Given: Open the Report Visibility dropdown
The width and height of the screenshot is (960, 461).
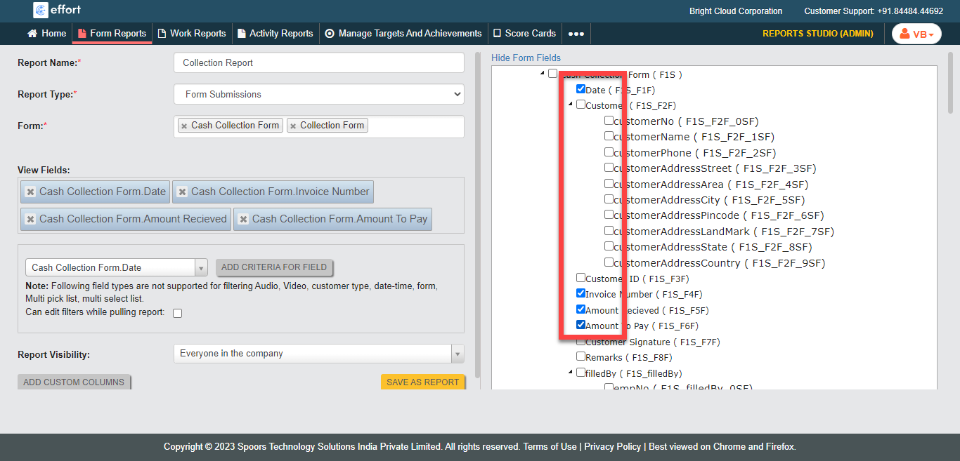Looking at the screenshot, I should [318, 354].
